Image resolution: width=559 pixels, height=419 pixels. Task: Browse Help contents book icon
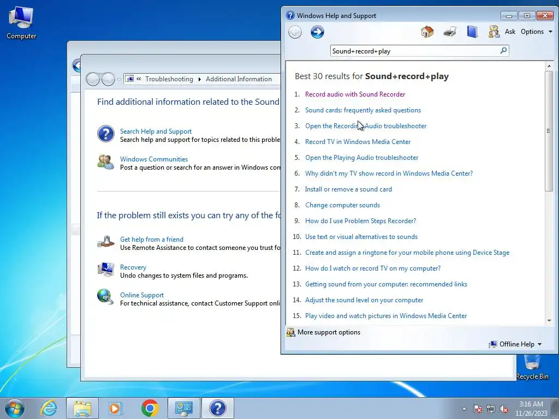(472, 32)
